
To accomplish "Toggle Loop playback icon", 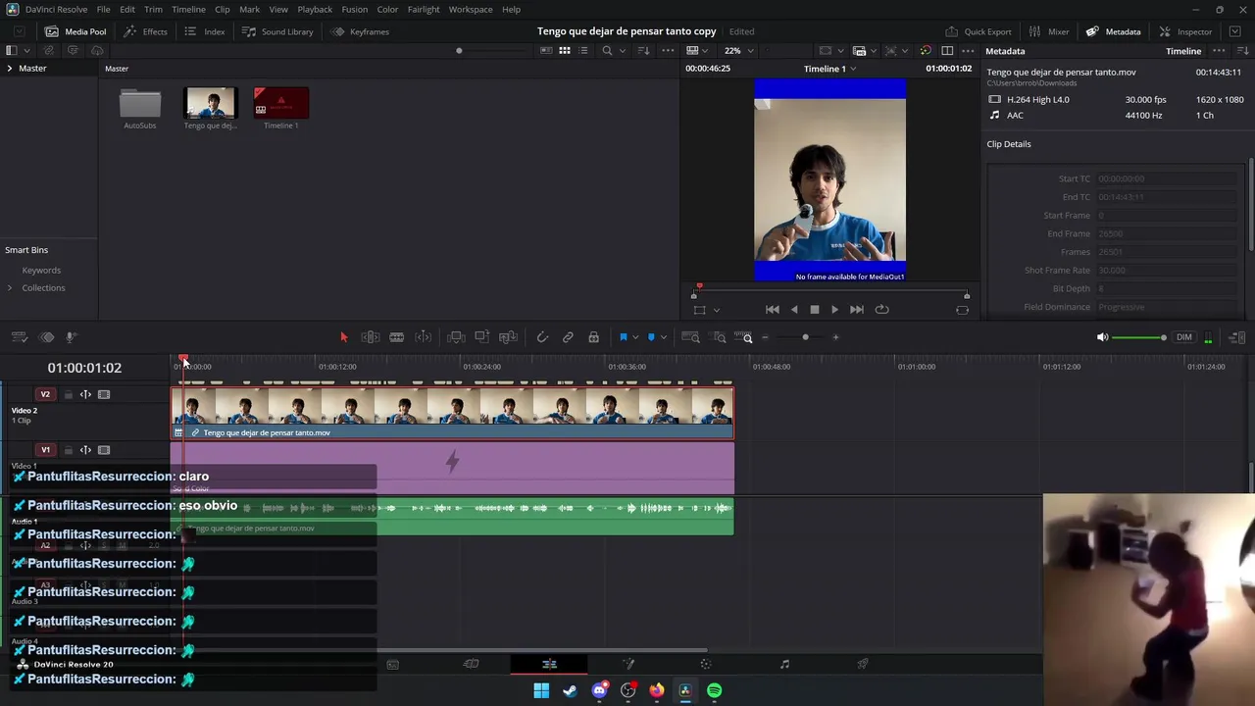I will [x=881, y=310].
